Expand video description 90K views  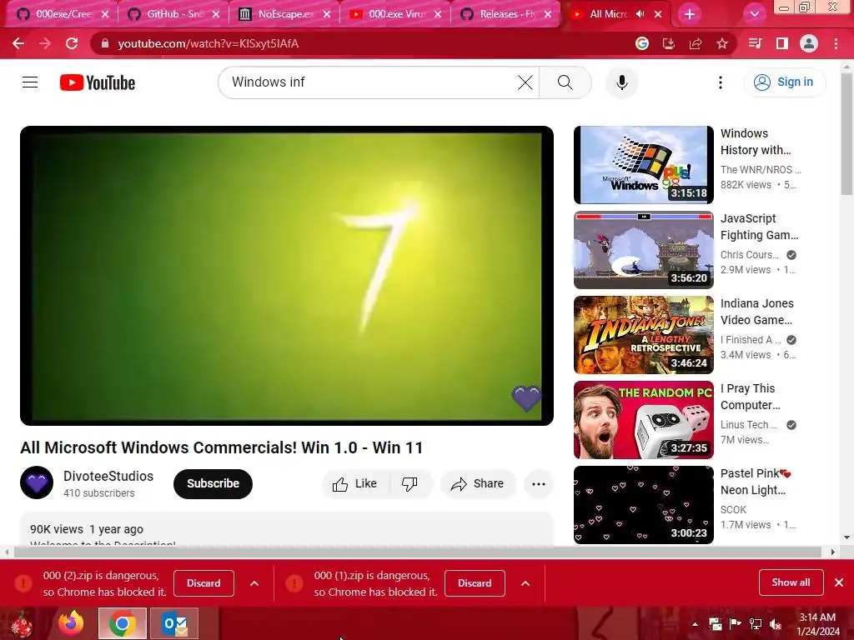coord(287,529)
